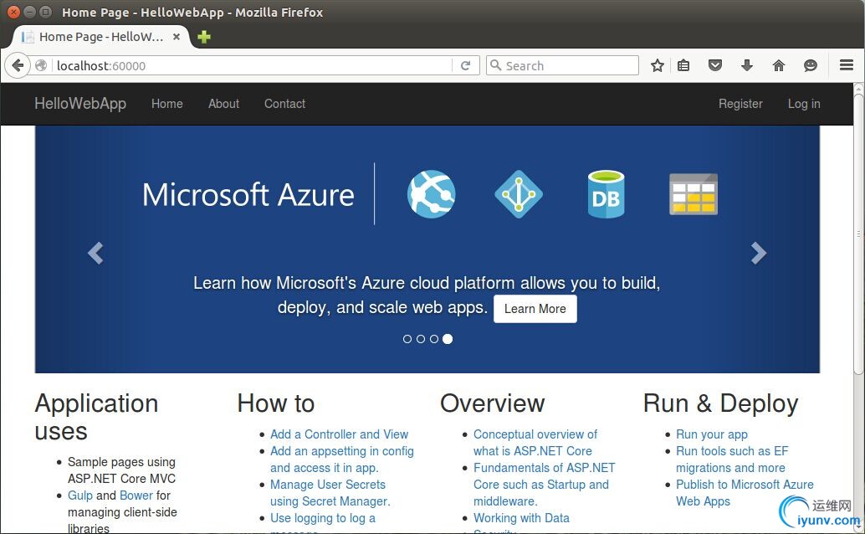Select the first carousel indicator dot
This screenshot has width=865, height=534.
pos(407,339)
